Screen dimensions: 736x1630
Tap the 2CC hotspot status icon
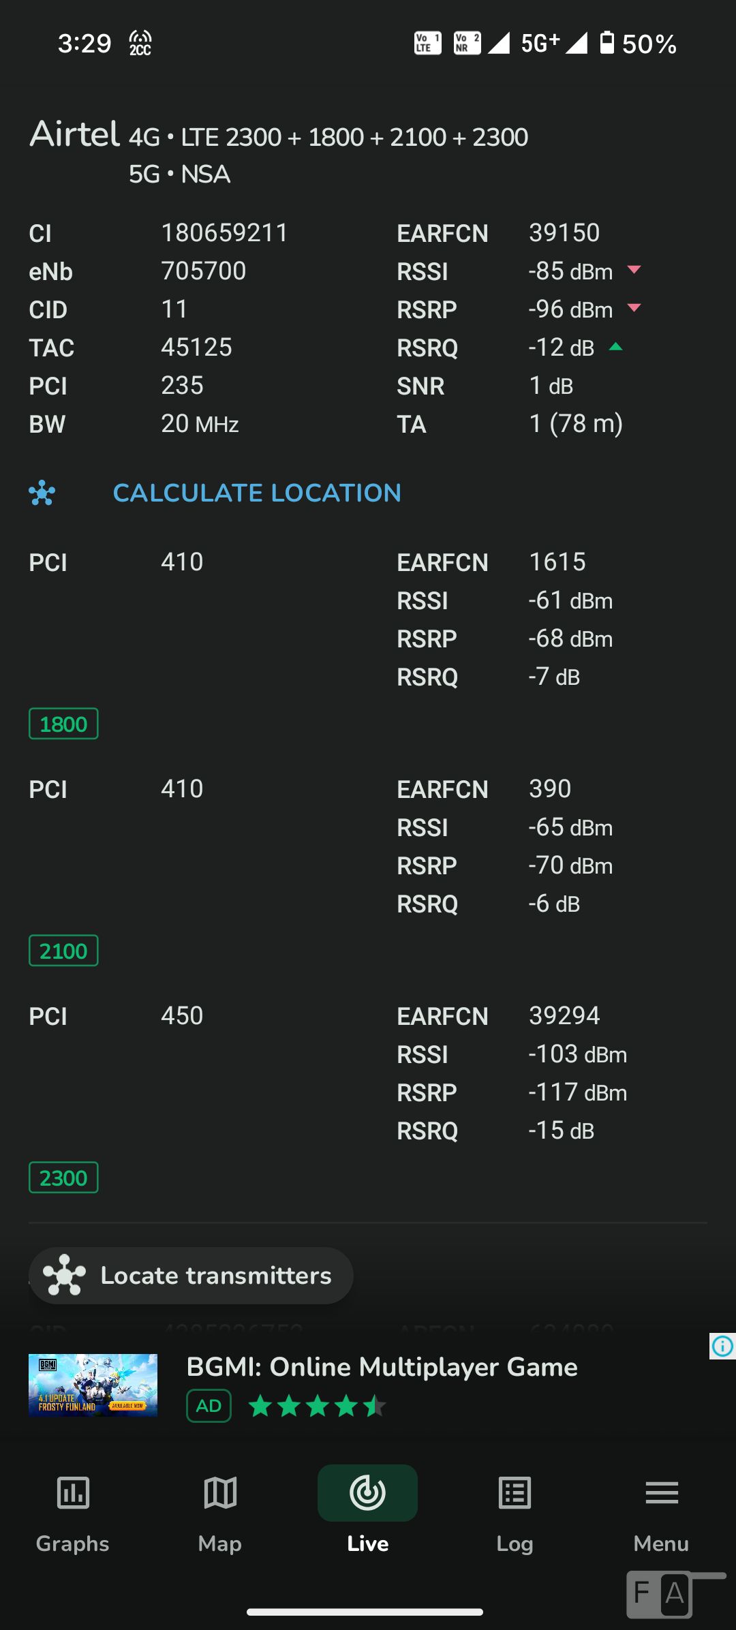(140, 44)
